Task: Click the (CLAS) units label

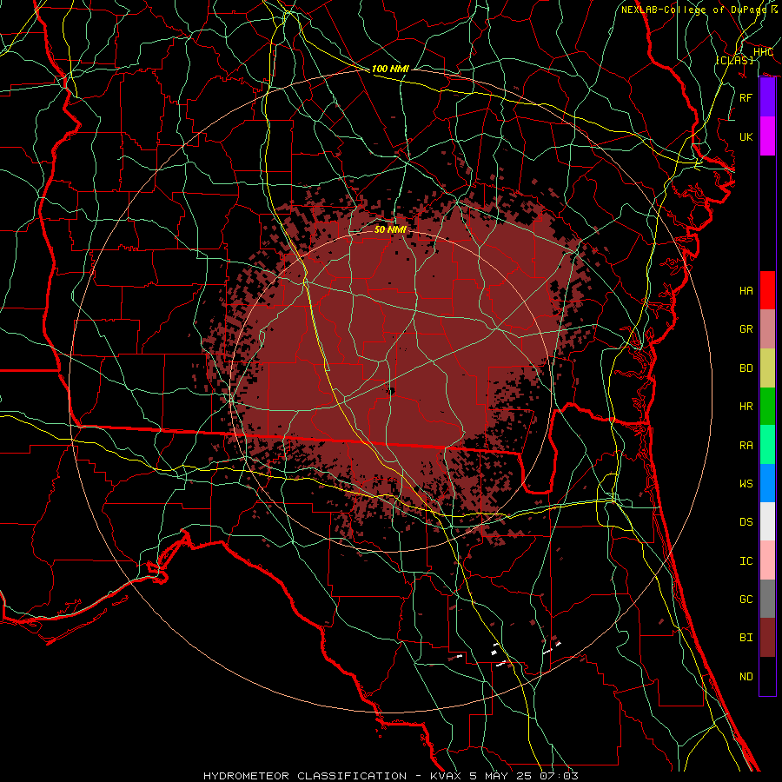Action: [734, 60]
